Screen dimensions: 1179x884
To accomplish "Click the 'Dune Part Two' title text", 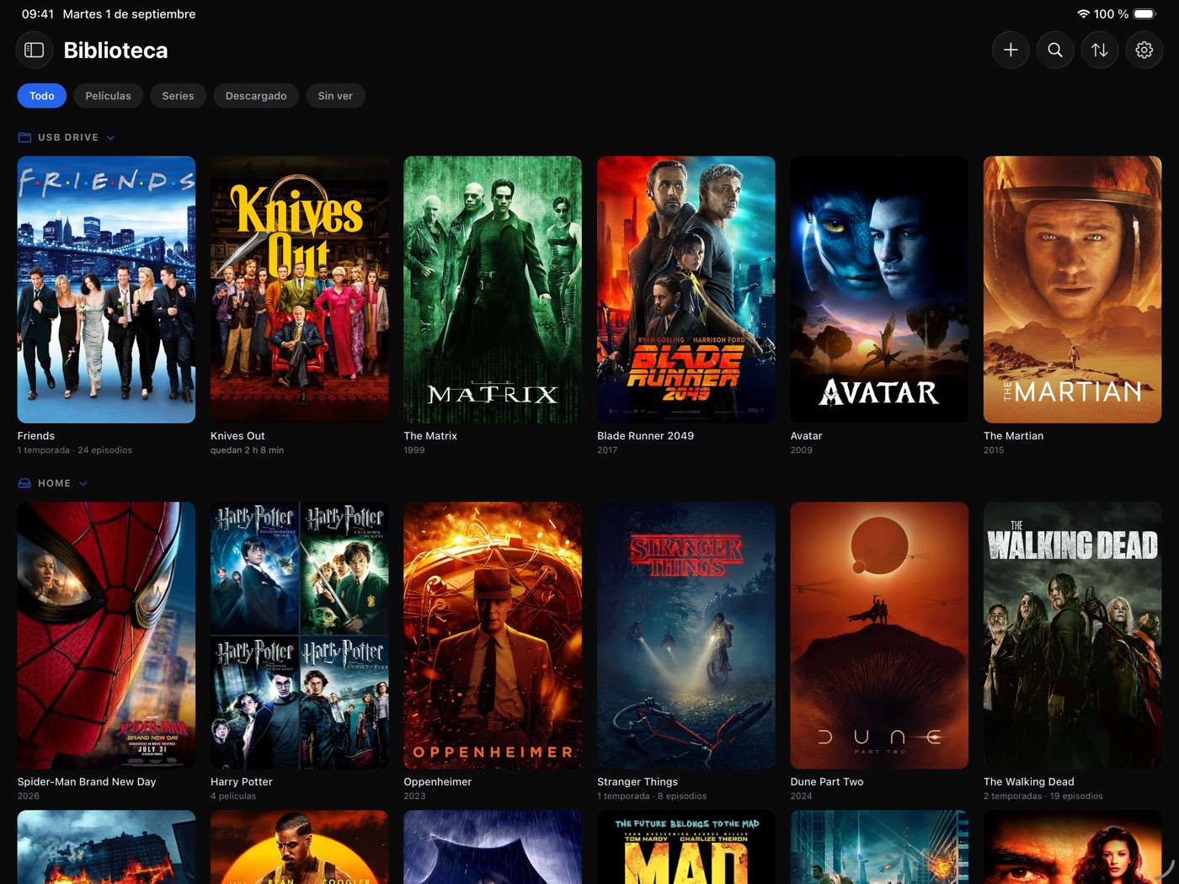I will coord(827,782).
